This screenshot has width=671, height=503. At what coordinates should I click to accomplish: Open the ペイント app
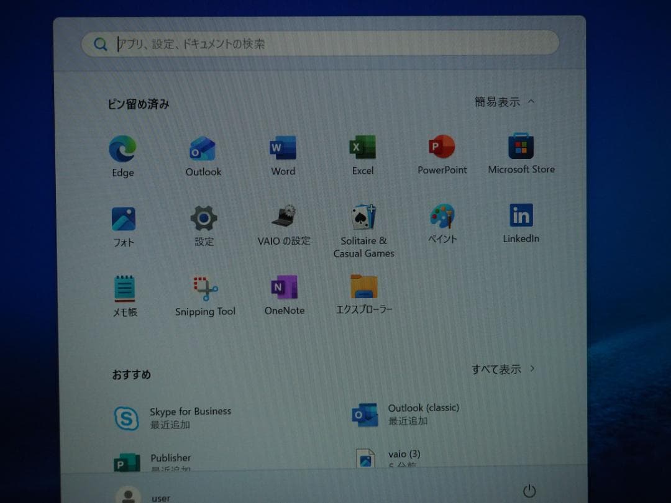click(x=441, y=220)
